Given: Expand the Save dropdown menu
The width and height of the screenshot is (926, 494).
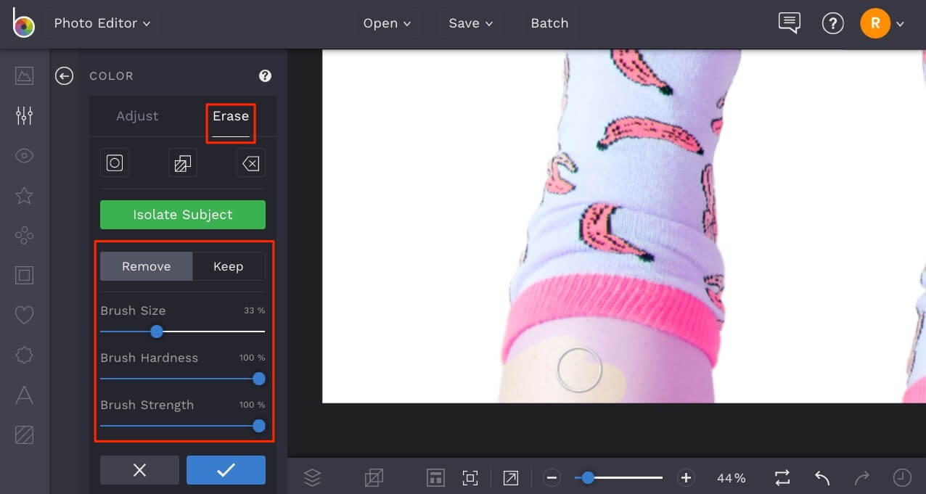Looking at the screenshot, I should coord(470,22).
